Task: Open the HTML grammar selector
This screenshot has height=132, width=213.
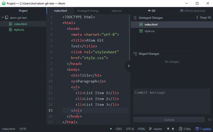Action: coord(141,129)
